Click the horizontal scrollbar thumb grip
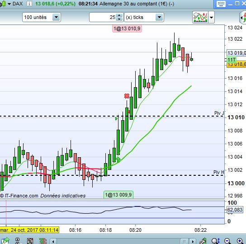The width and height of the screenshot is (246, 244). click(x=184, y=241)
